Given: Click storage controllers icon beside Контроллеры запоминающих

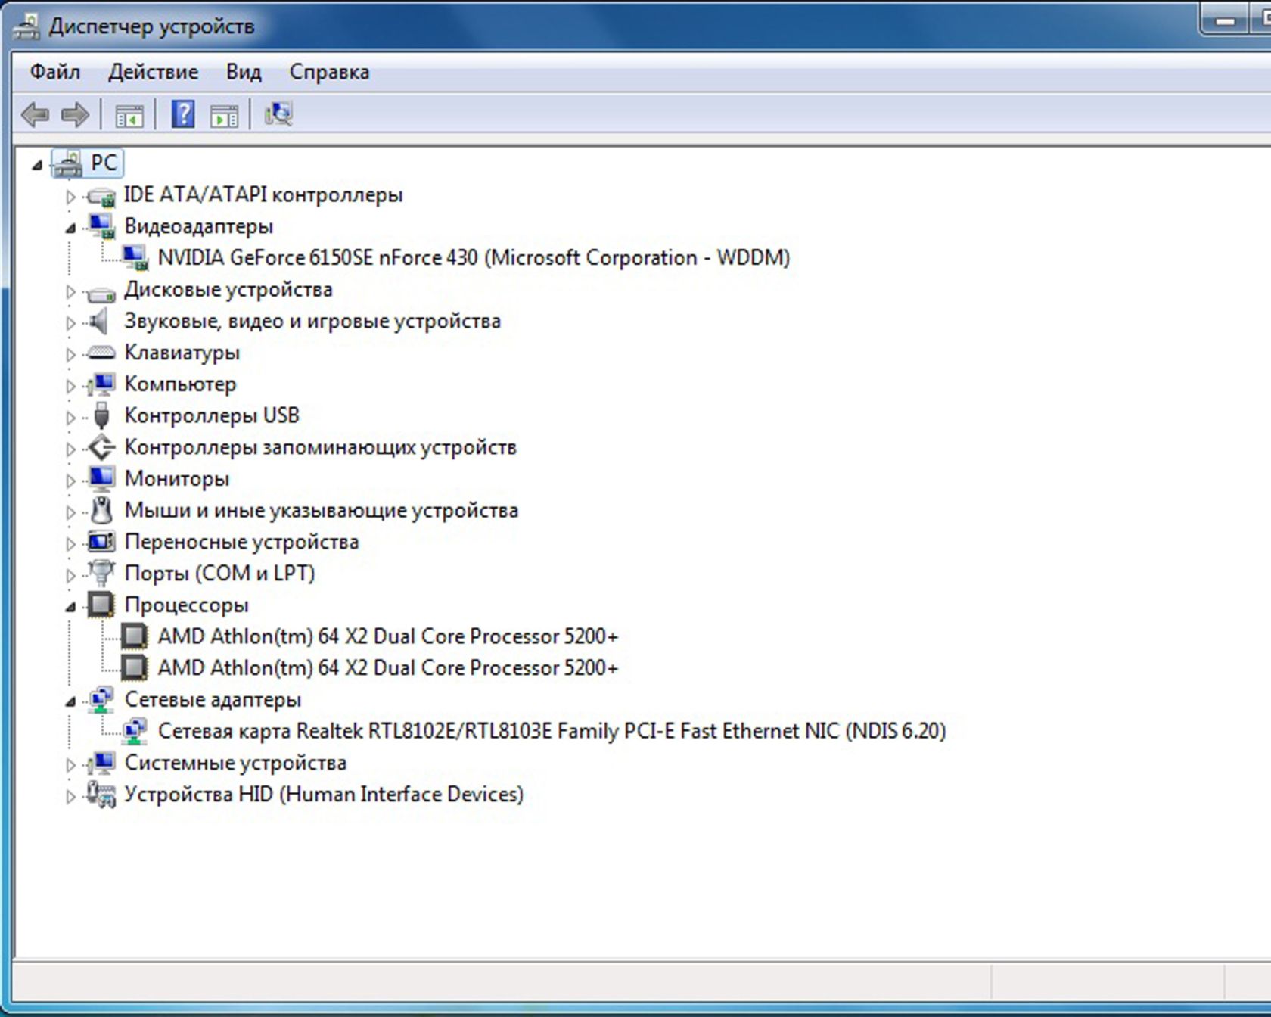Looking at the screenshot, I should pos(101,447).
